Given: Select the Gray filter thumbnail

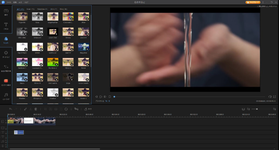Looking at the screenshot, I should coord(37,17).
